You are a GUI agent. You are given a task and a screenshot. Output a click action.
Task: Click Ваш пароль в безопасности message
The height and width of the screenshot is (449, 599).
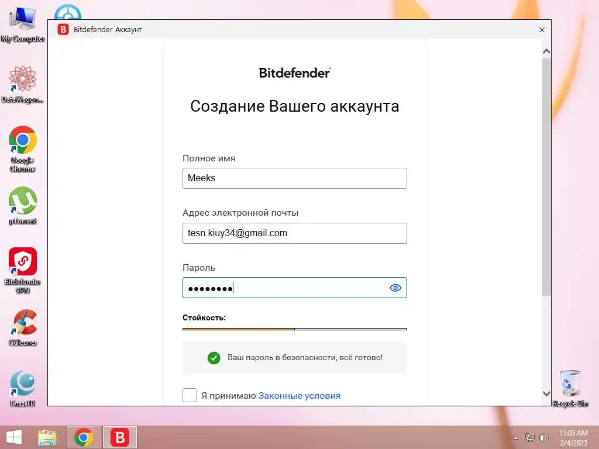(x=305, y=358)
